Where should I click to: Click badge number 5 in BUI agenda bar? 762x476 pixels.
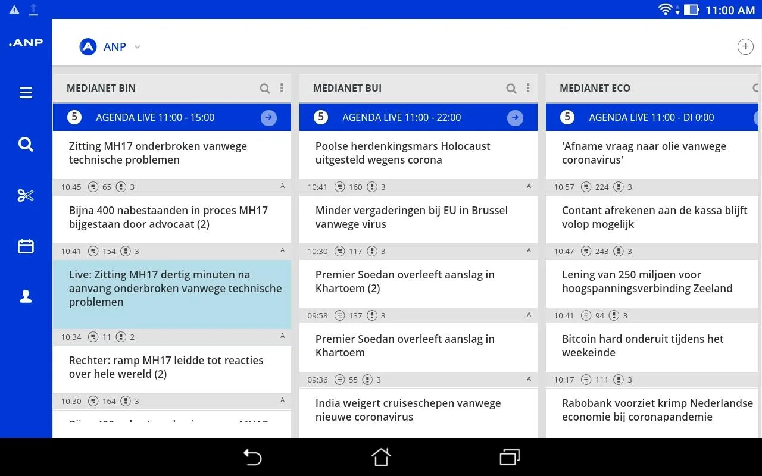(320, 117)
